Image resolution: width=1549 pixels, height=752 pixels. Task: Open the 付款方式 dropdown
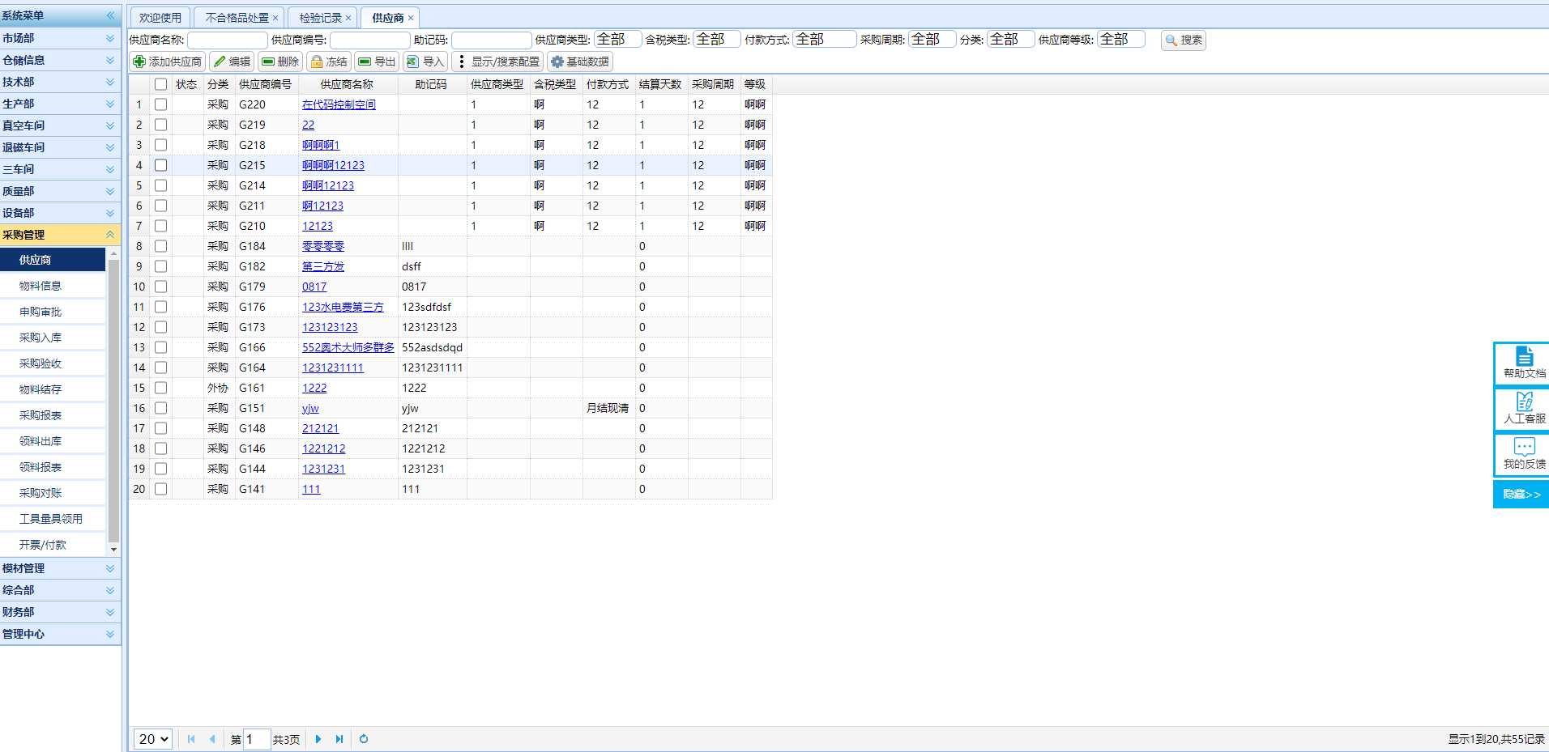[824, 39]
